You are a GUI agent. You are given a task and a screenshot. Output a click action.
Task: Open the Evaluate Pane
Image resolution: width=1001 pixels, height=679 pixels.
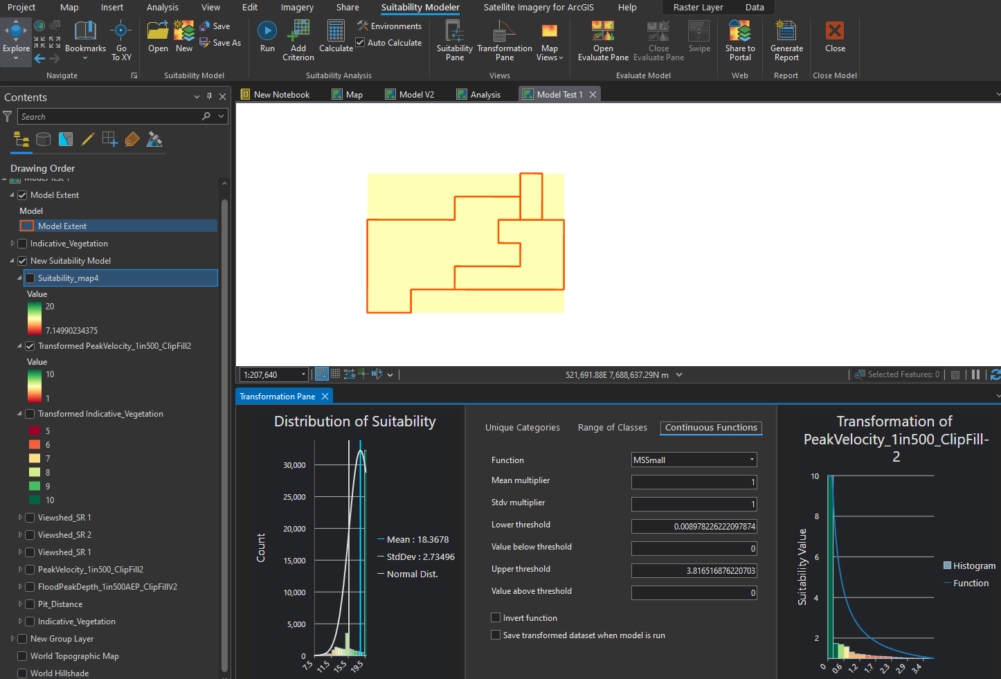603,40
